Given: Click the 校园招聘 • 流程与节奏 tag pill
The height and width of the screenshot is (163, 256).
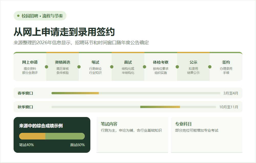Looking at the screenshot, I should [x=40, y=16].
